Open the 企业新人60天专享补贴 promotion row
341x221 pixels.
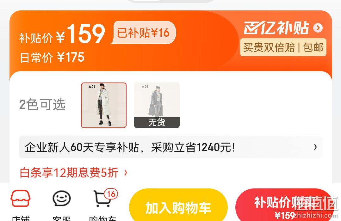point(171,147)
